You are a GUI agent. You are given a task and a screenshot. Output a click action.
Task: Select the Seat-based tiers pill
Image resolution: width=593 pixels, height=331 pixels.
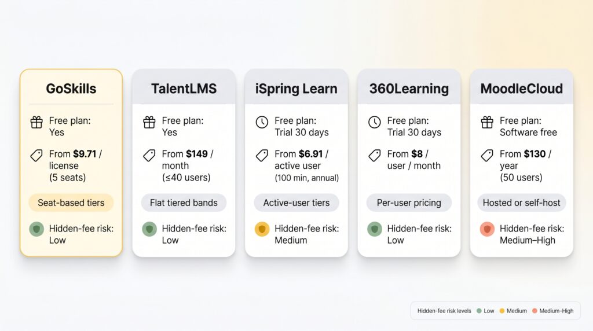coord(71,203)
